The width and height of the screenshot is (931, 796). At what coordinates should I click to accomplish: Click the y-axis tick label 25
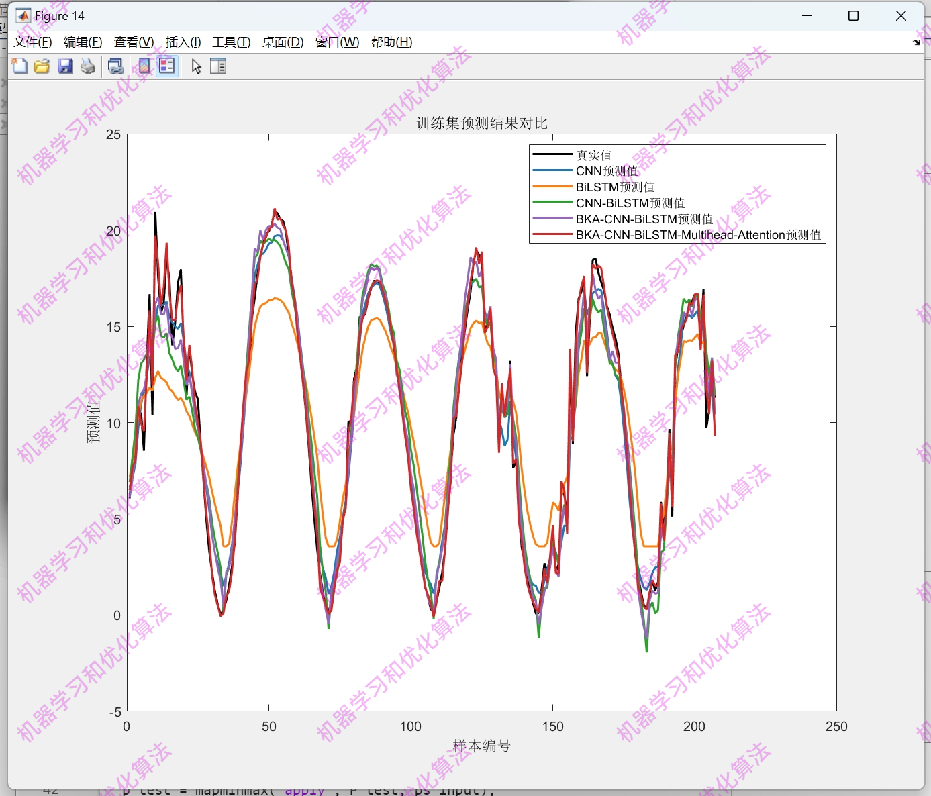[113, 134]
